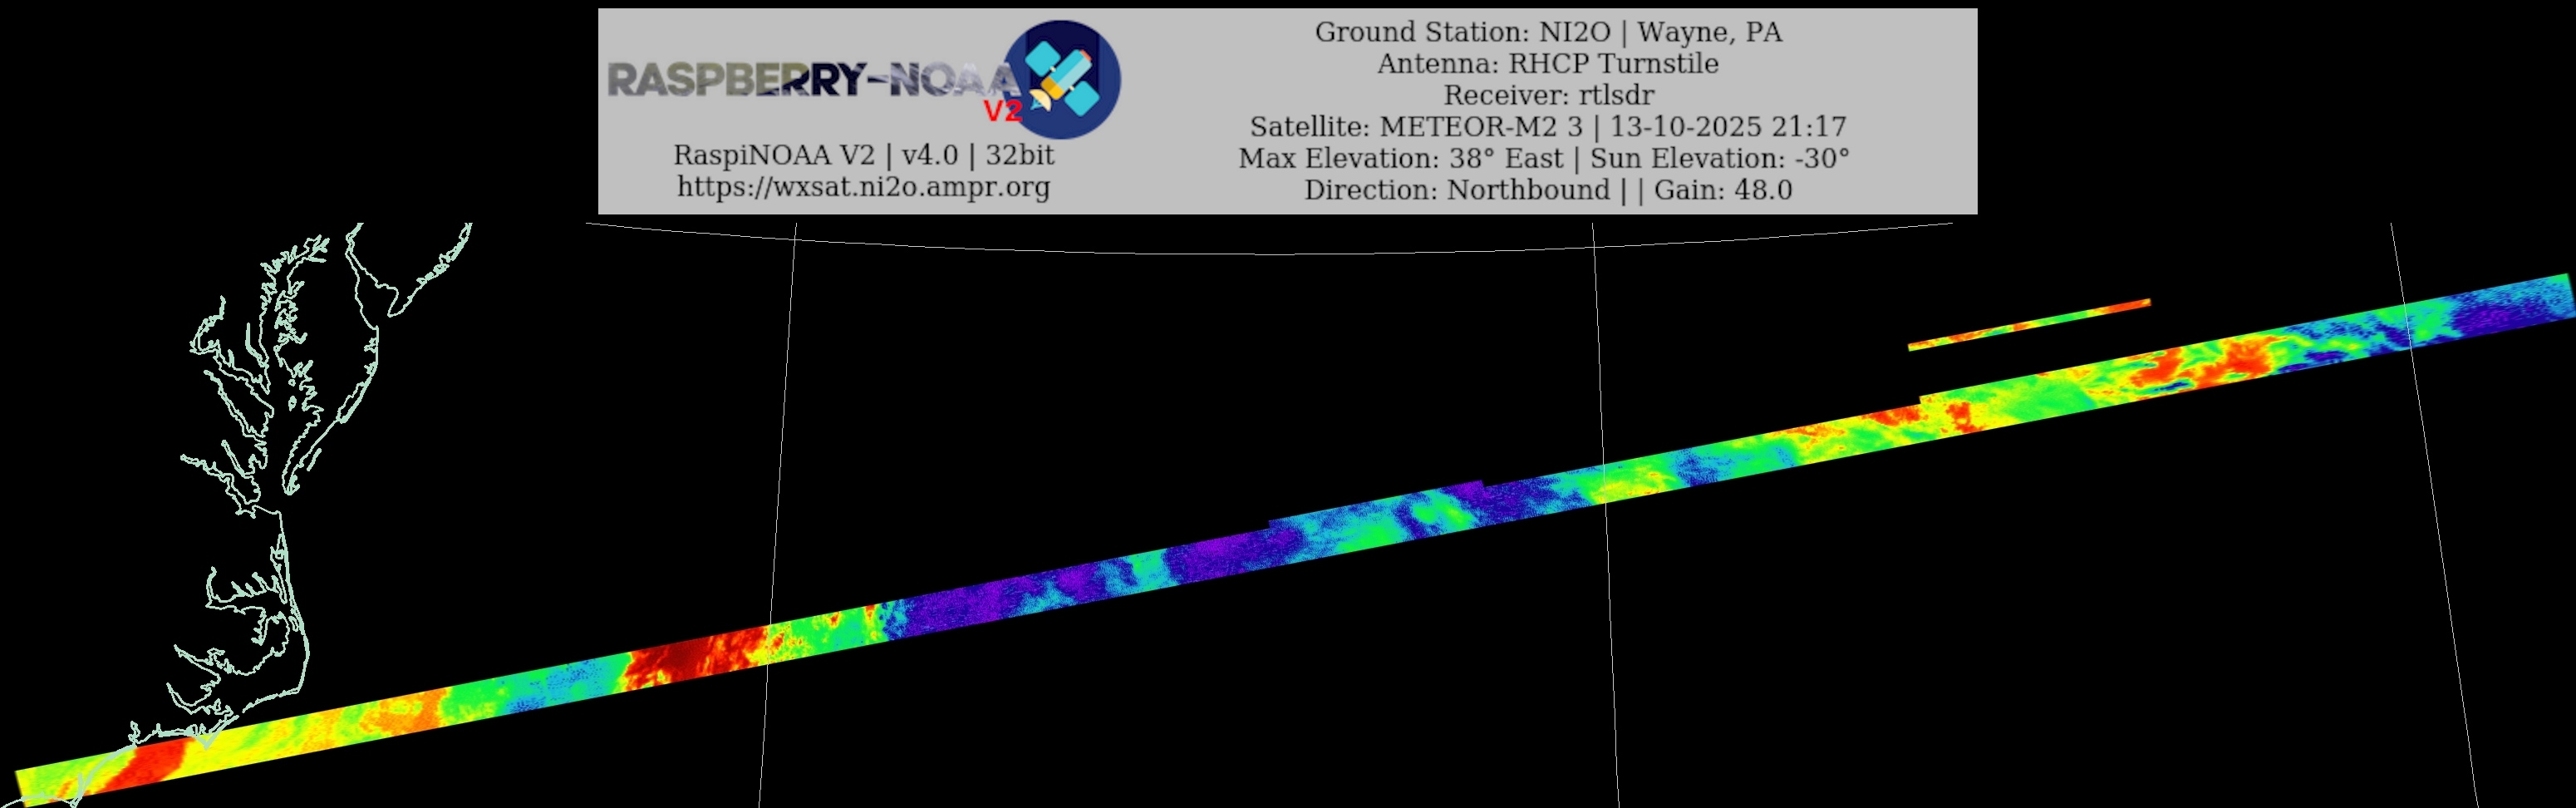Open the wxsat.ni2o.ampr.org link
This screenshot has width=2576, height=808.
pyautogui.click(x=863, y=187)
